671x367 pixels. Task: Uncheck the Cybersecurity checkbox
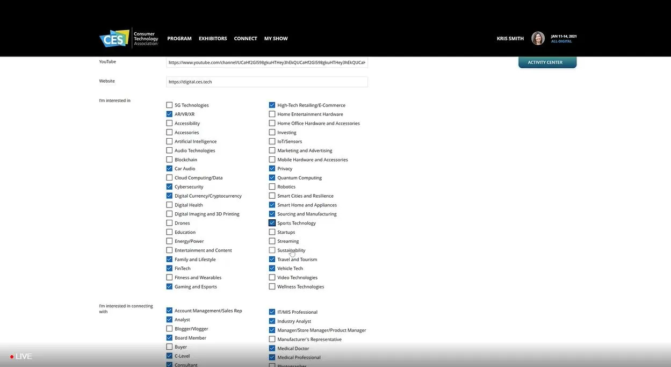[169, 186]
